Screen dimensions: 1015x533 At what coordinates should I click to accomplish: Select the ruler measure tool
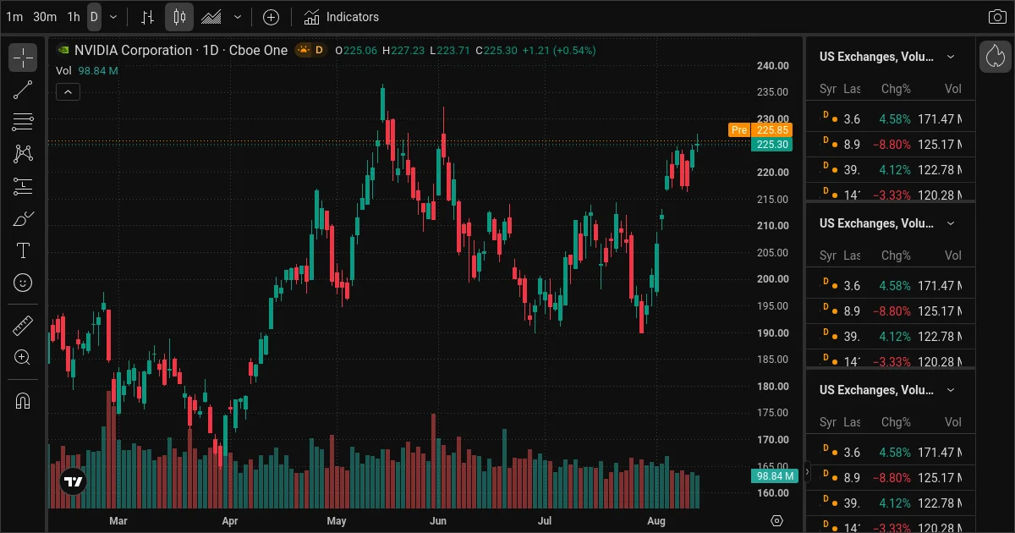click(23, 325)
